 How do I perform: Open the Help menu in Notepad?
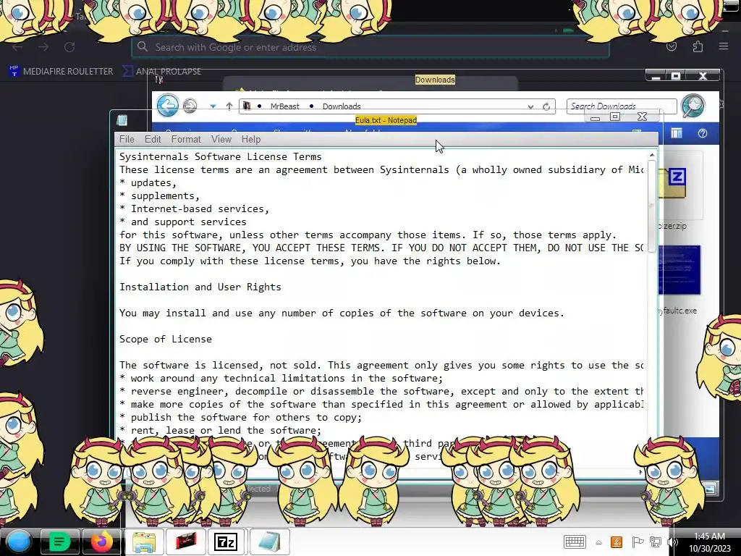pyautogui.click(x=251, y=139)
